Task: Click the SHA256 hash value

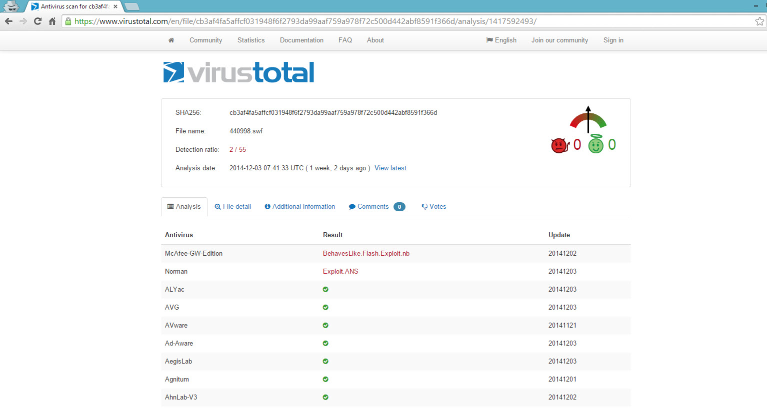Action: [x=333, y=112]
